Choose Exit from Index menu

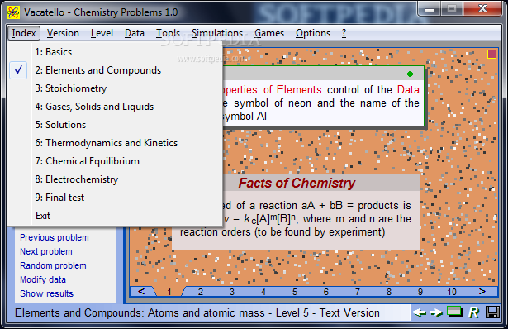pyautogui.click(x=115, y=216)
